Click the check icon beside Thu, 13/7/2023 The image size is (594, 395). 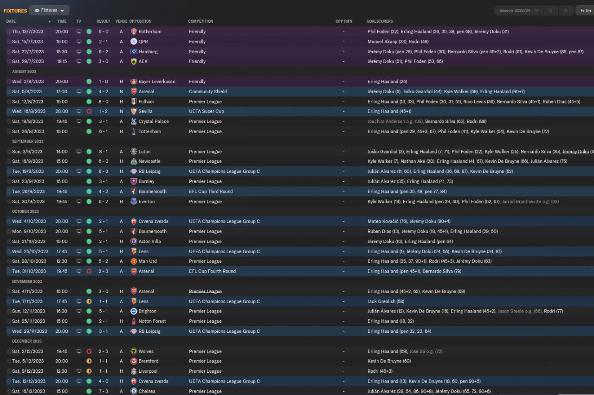click(x=9, y=32)
